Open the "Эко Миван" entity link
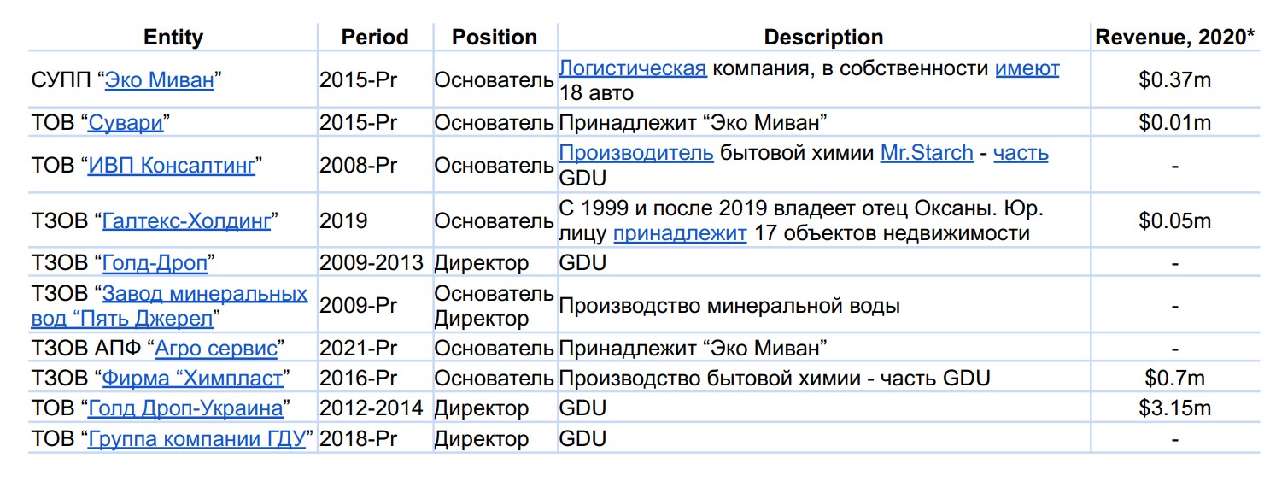This screenshot has width=1270, height=499. [x=159, y=81]
